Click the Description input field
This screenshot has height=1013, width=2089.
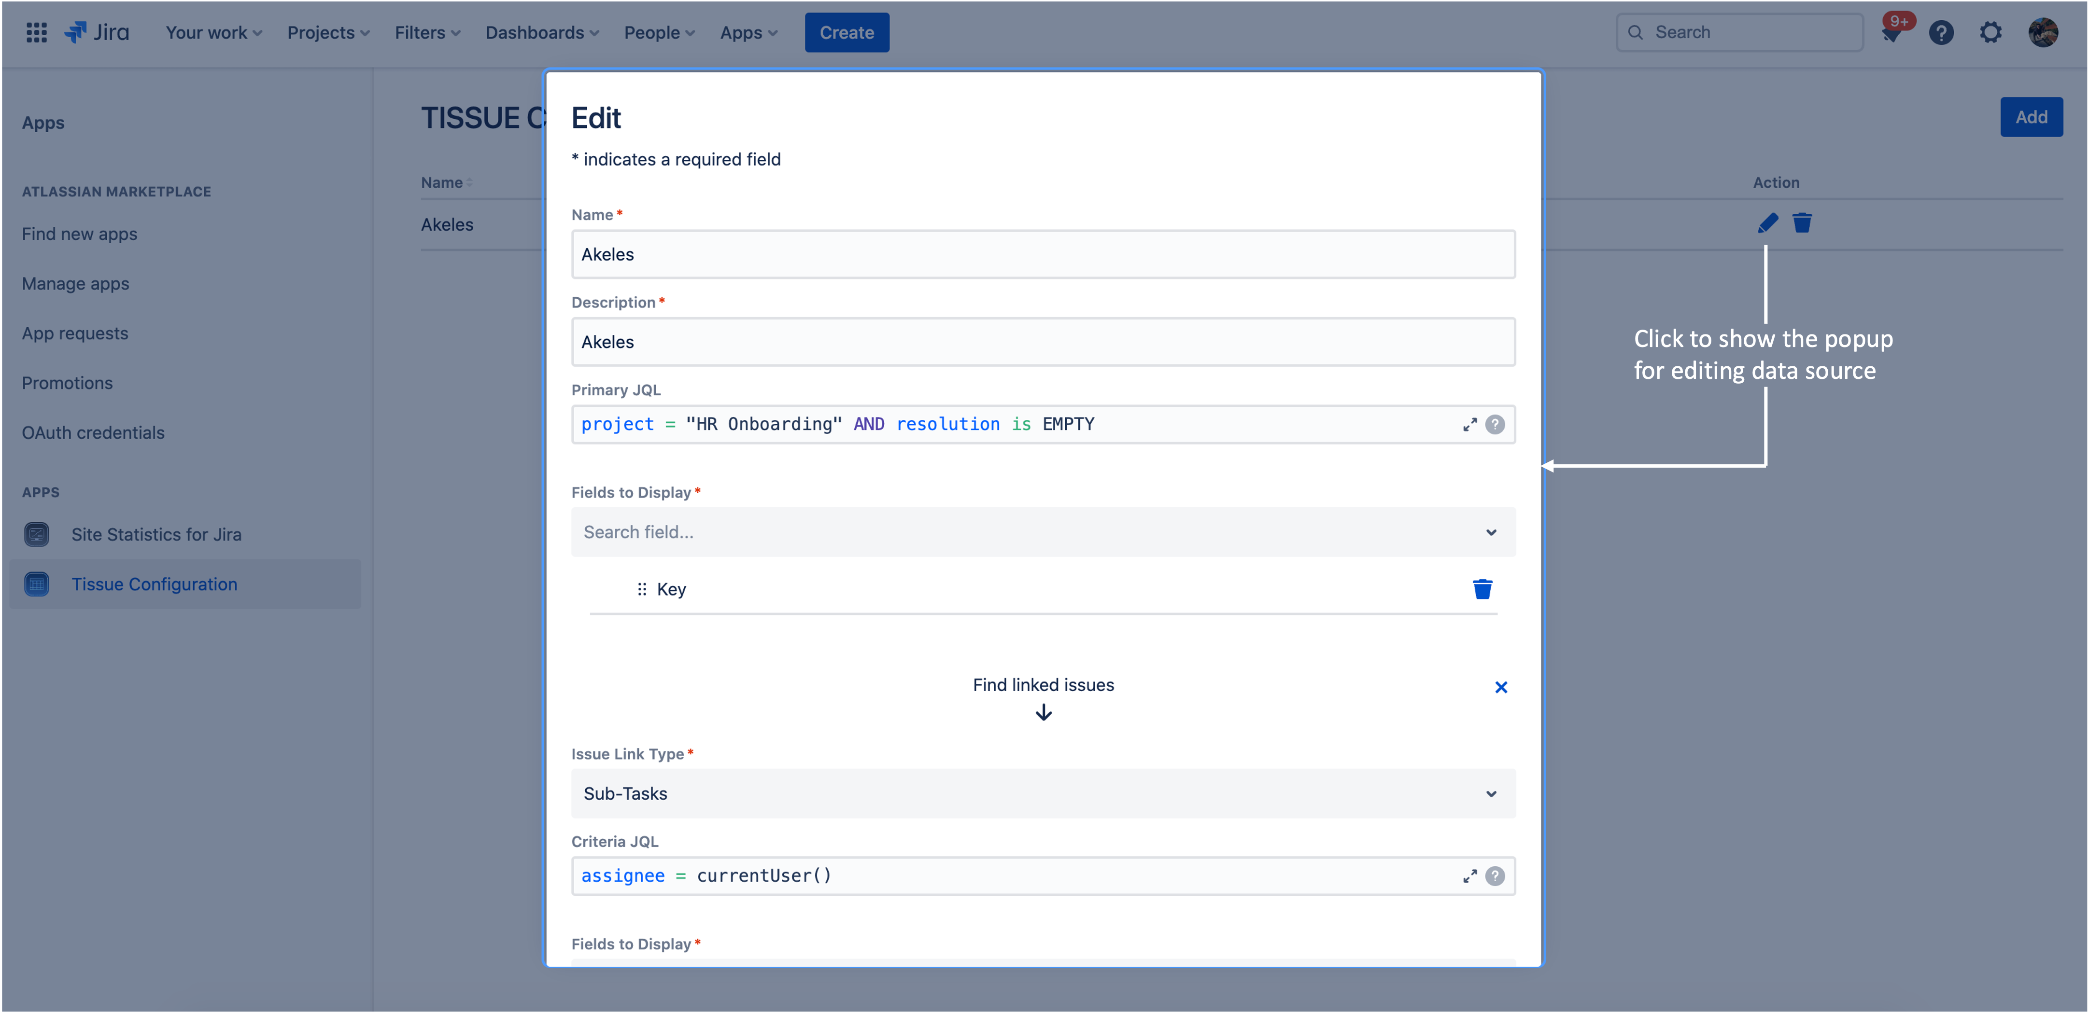point(1044,342)
